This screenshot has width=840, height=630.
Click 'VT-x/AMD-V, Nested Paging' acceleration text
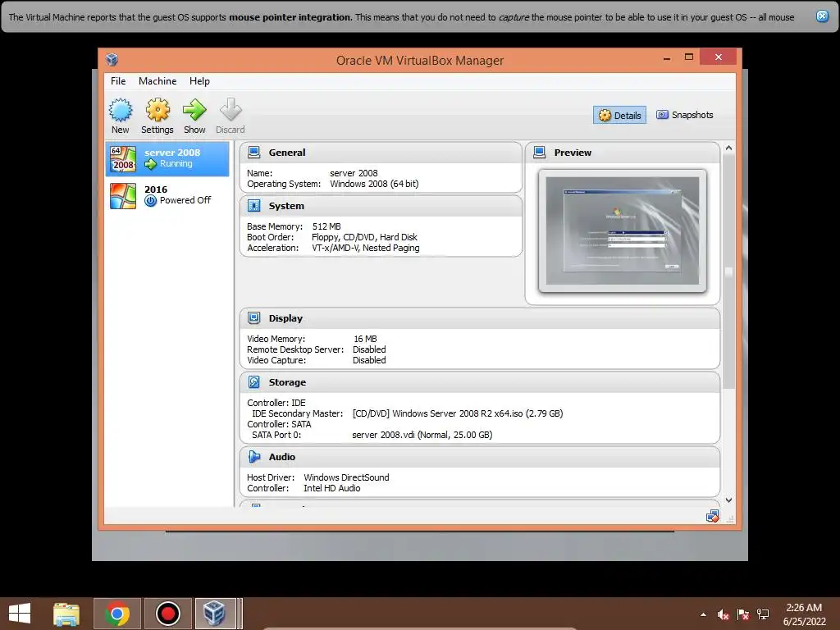click(x=365, y=248)
